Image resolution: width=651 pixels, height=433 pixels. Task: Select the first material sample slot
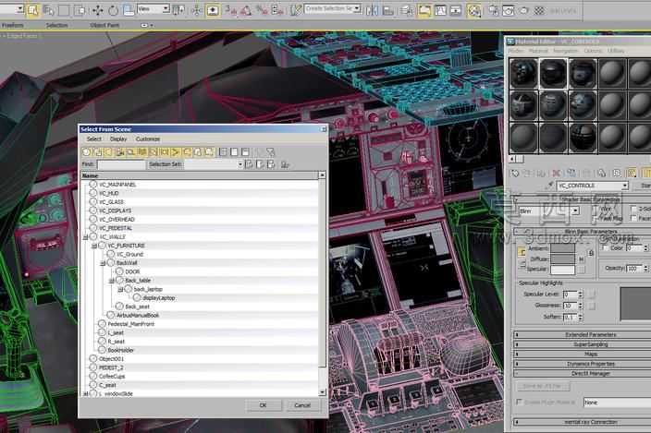(x=524, y=73)
